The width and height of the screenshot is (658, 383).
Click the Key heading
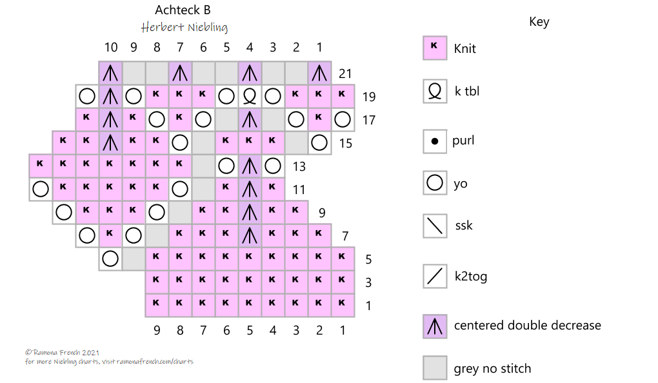[539, 21]
